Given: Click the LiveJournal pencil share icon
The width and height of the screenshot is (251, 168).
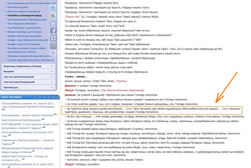Looking at the screenshot, I should (x=53, y=53).
